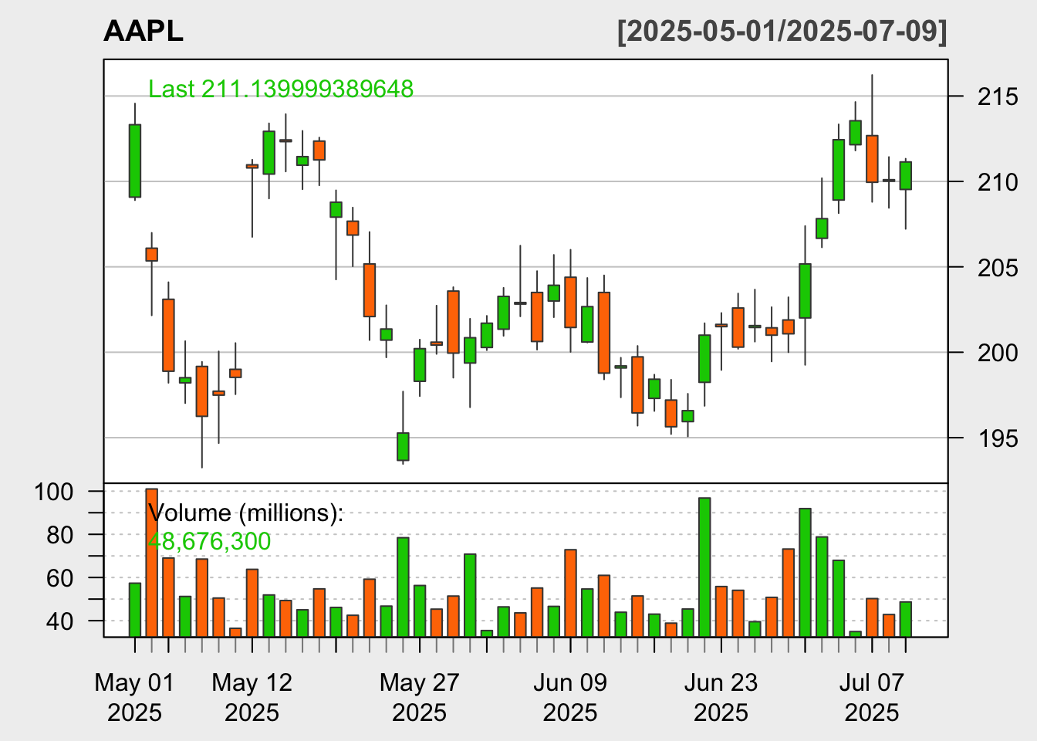The image size is (1037, 741).
Task: Click the 60 volume axis label
Action: pyautogui.click(x=60, y=578)
